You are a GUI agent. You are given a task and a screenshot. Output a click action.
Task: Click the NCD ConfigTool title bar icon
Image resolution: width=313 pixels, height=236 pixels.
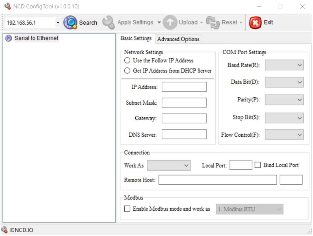[7, 6]
